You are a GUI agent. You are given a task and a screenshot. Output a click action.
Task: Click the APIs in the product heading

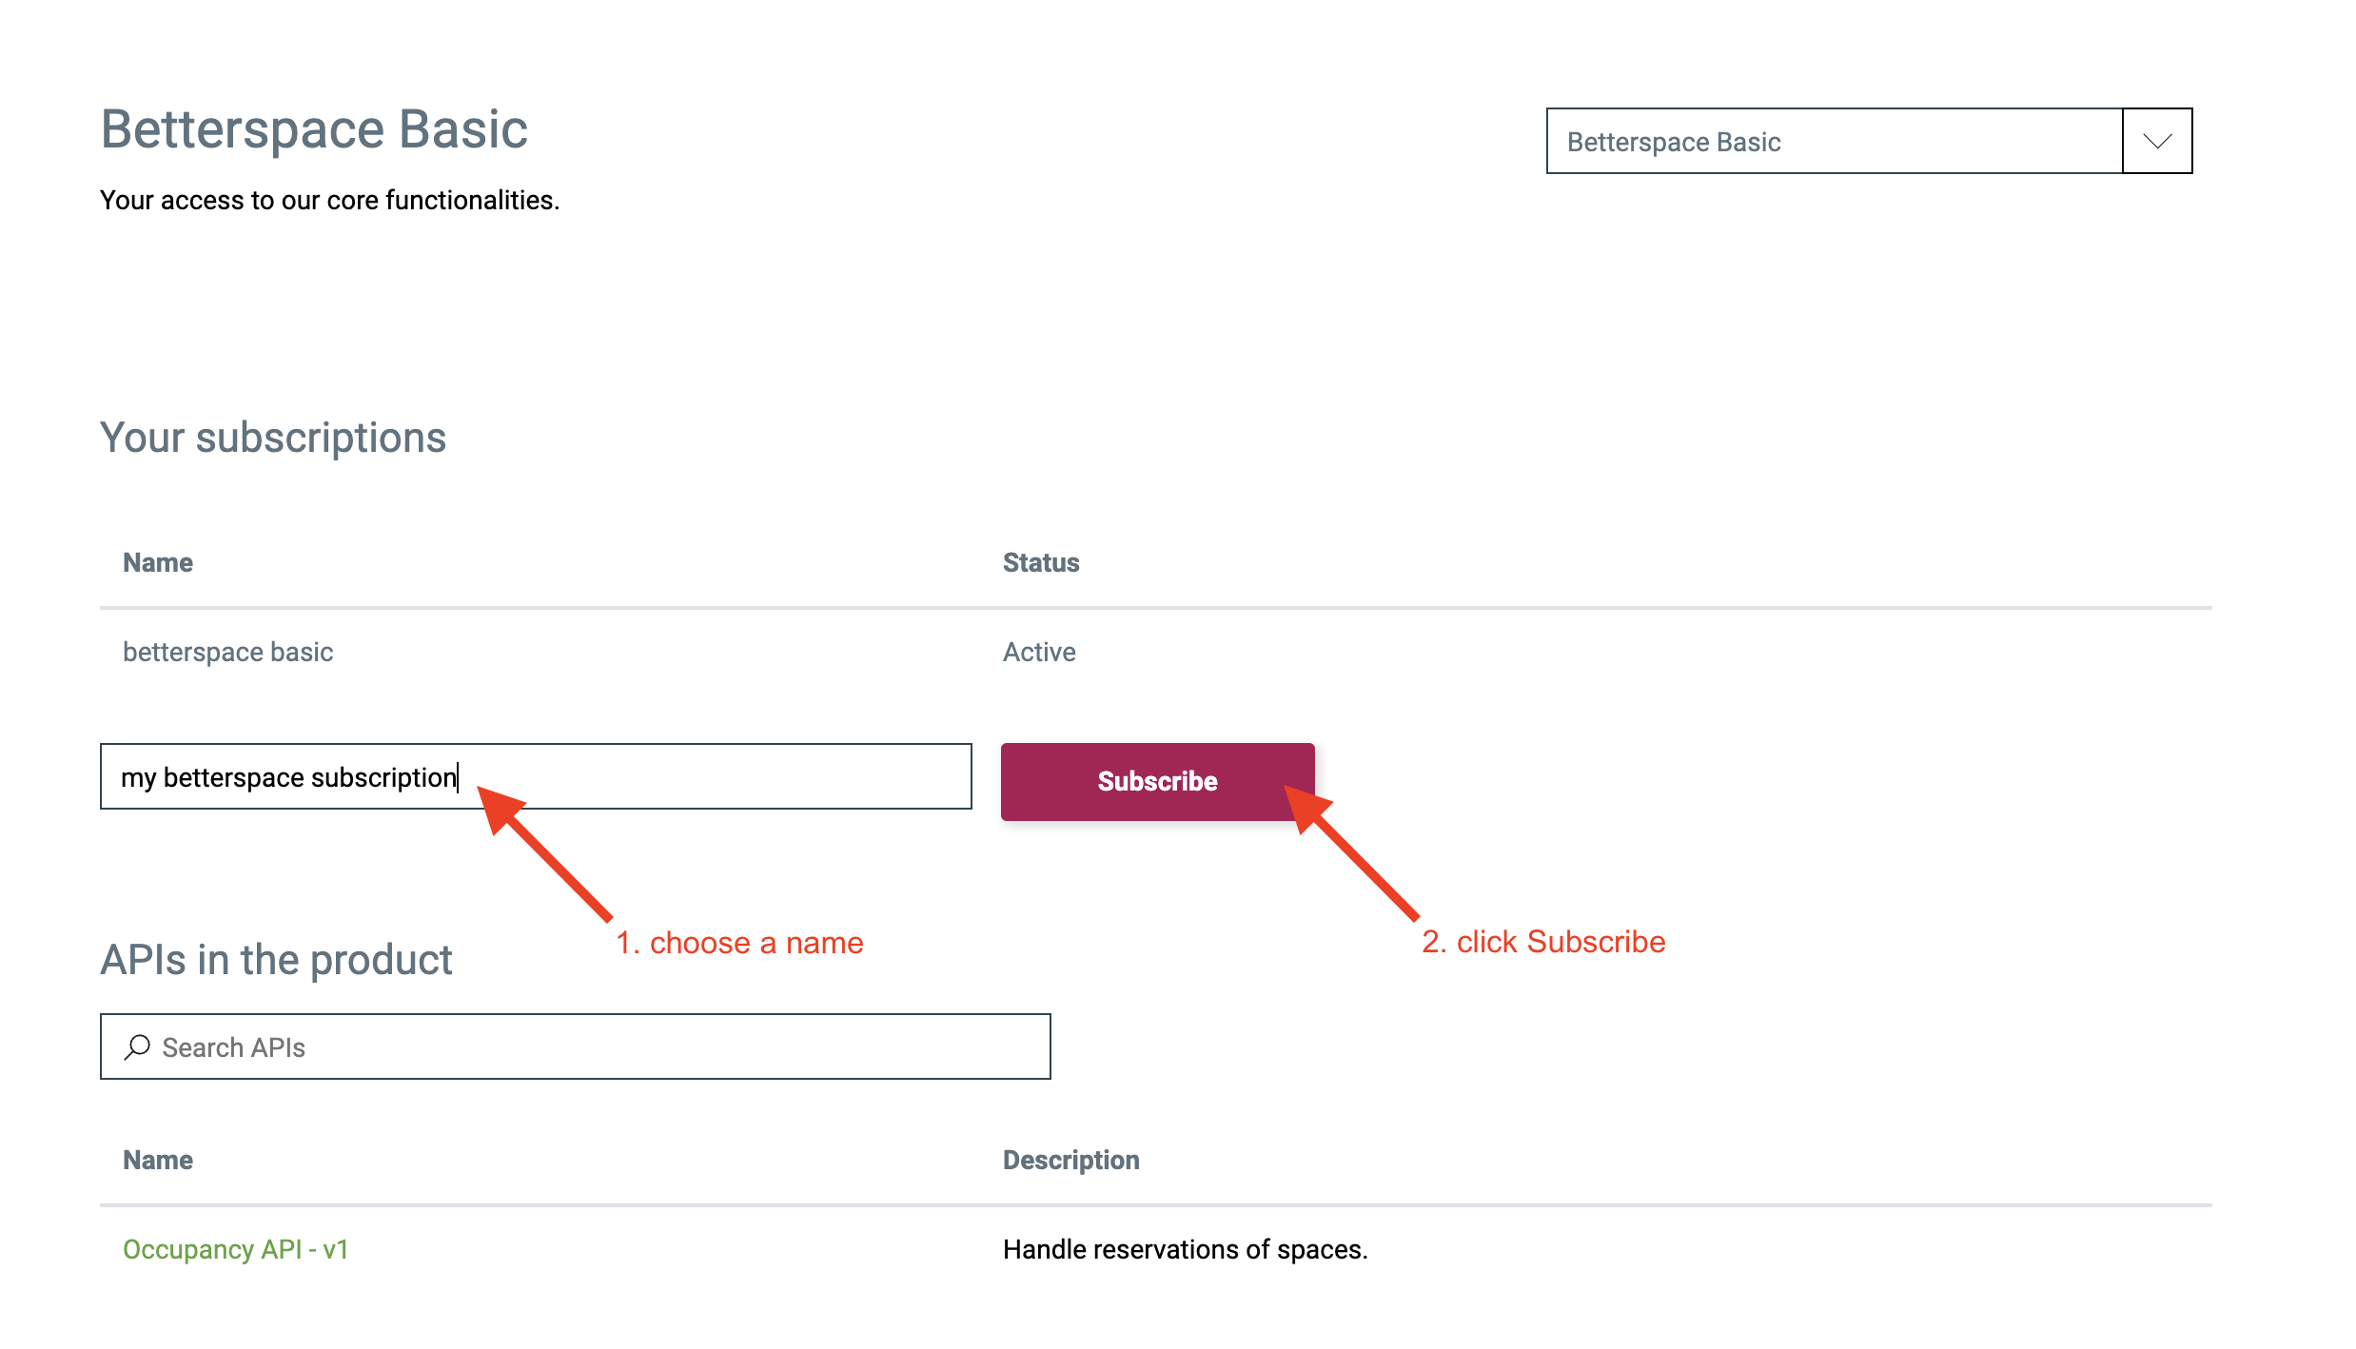[276, 960]
